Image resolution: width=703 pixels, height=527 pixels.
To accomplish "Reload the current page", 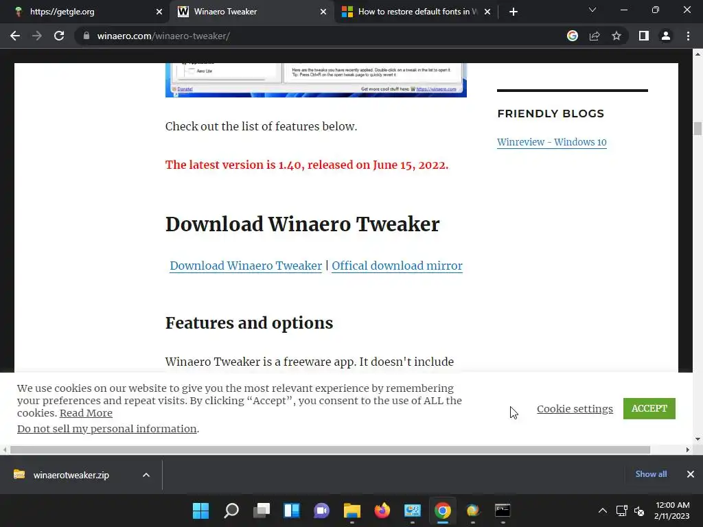I will click(x=59, y=36).
